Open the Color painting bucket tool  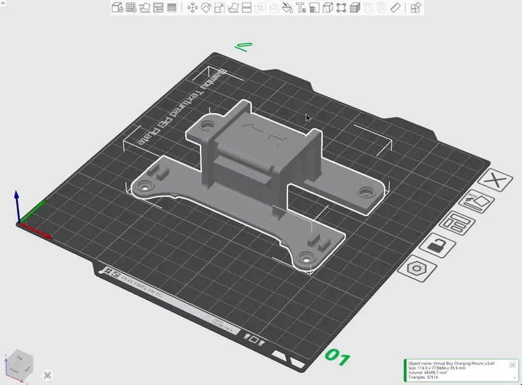pos(288,7)
